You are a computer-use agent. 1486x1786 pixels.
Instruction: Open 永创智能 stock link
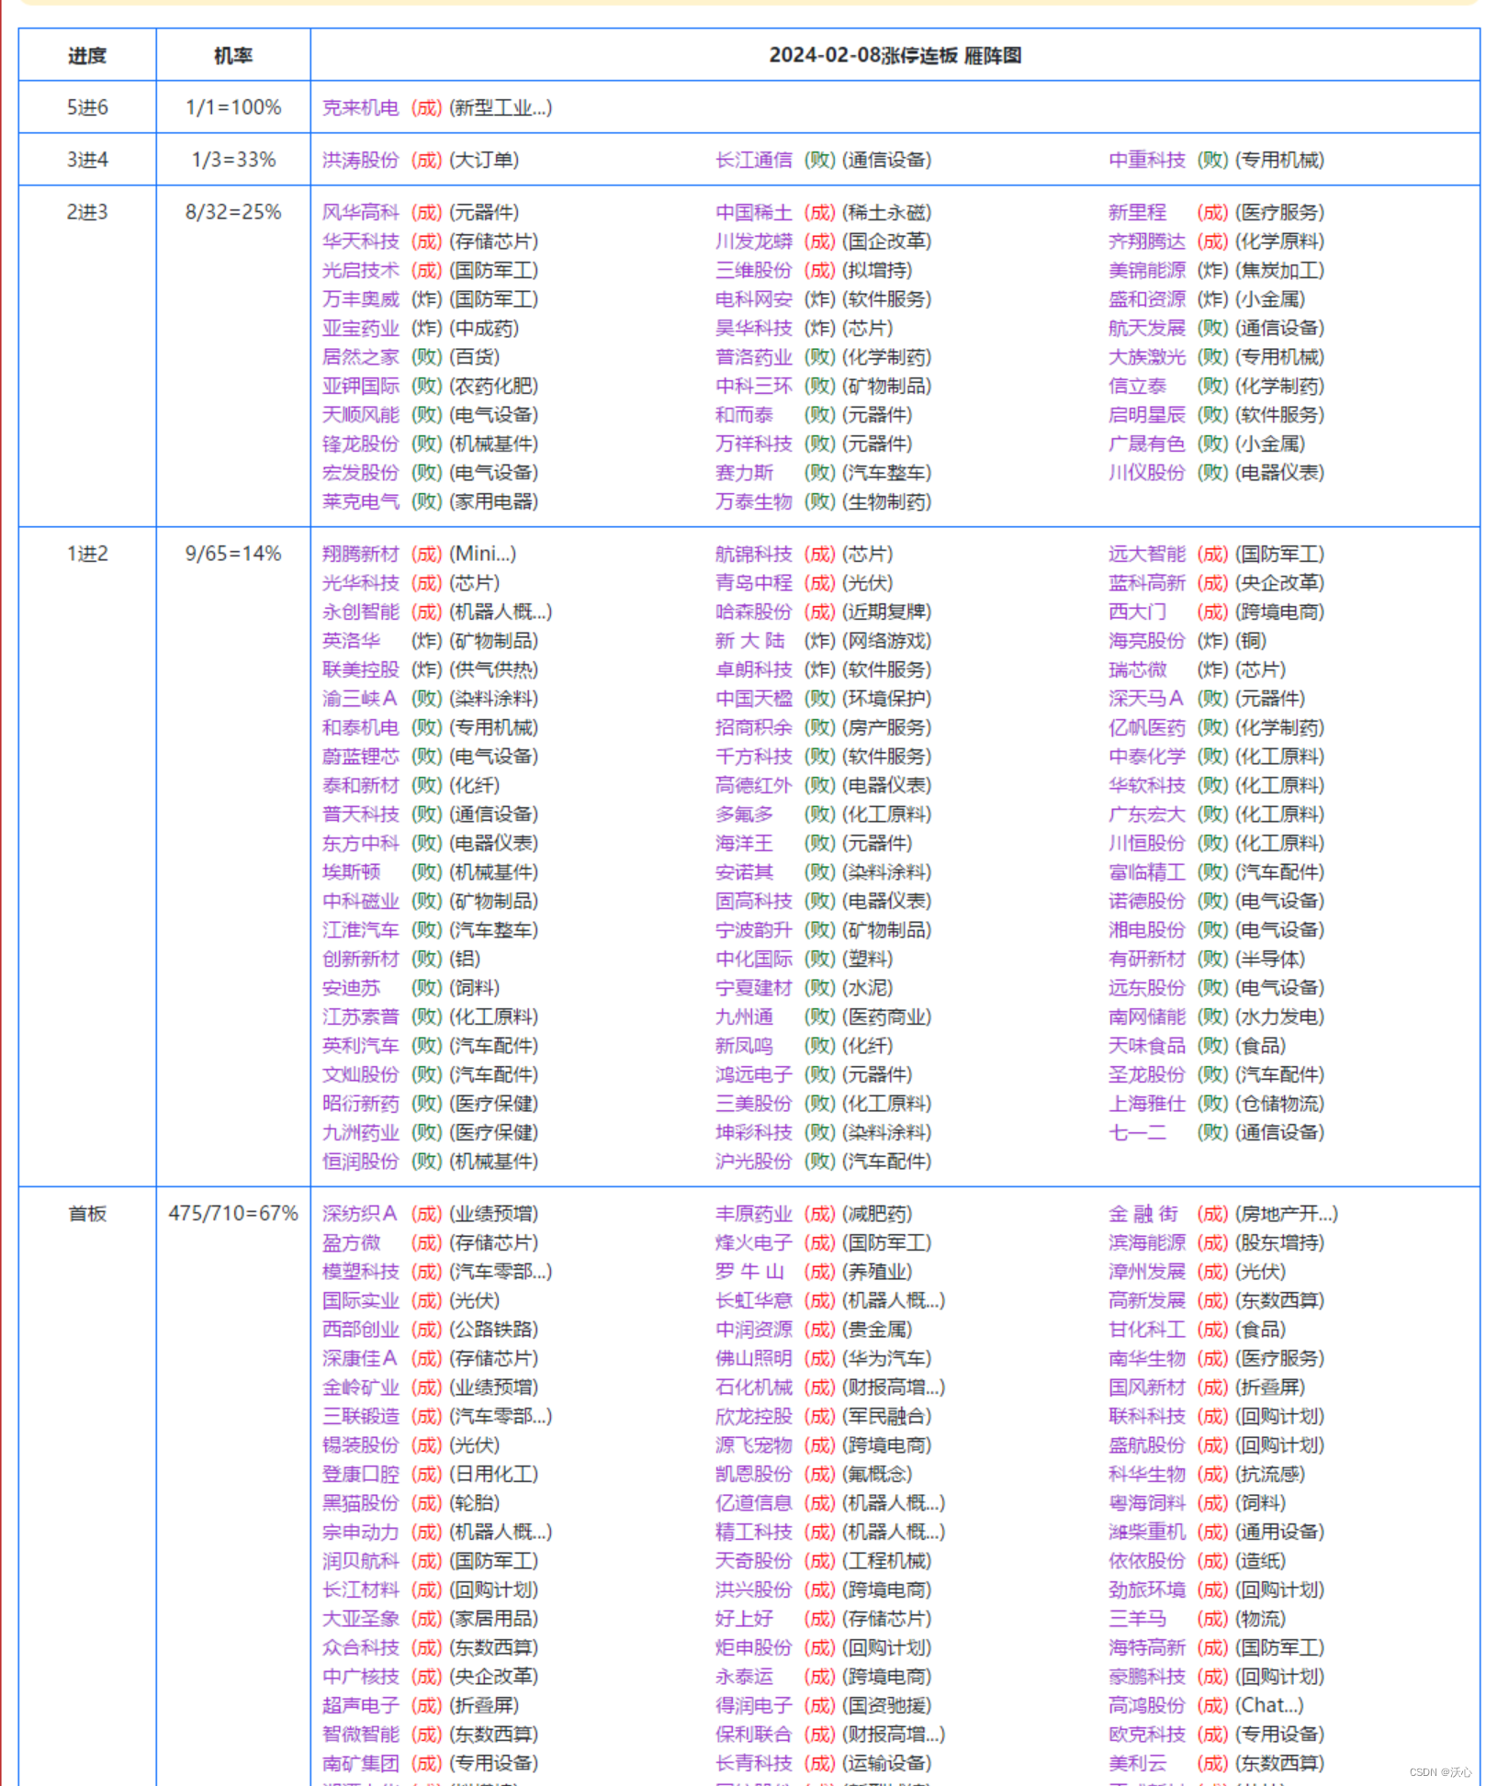click(360, 612)
